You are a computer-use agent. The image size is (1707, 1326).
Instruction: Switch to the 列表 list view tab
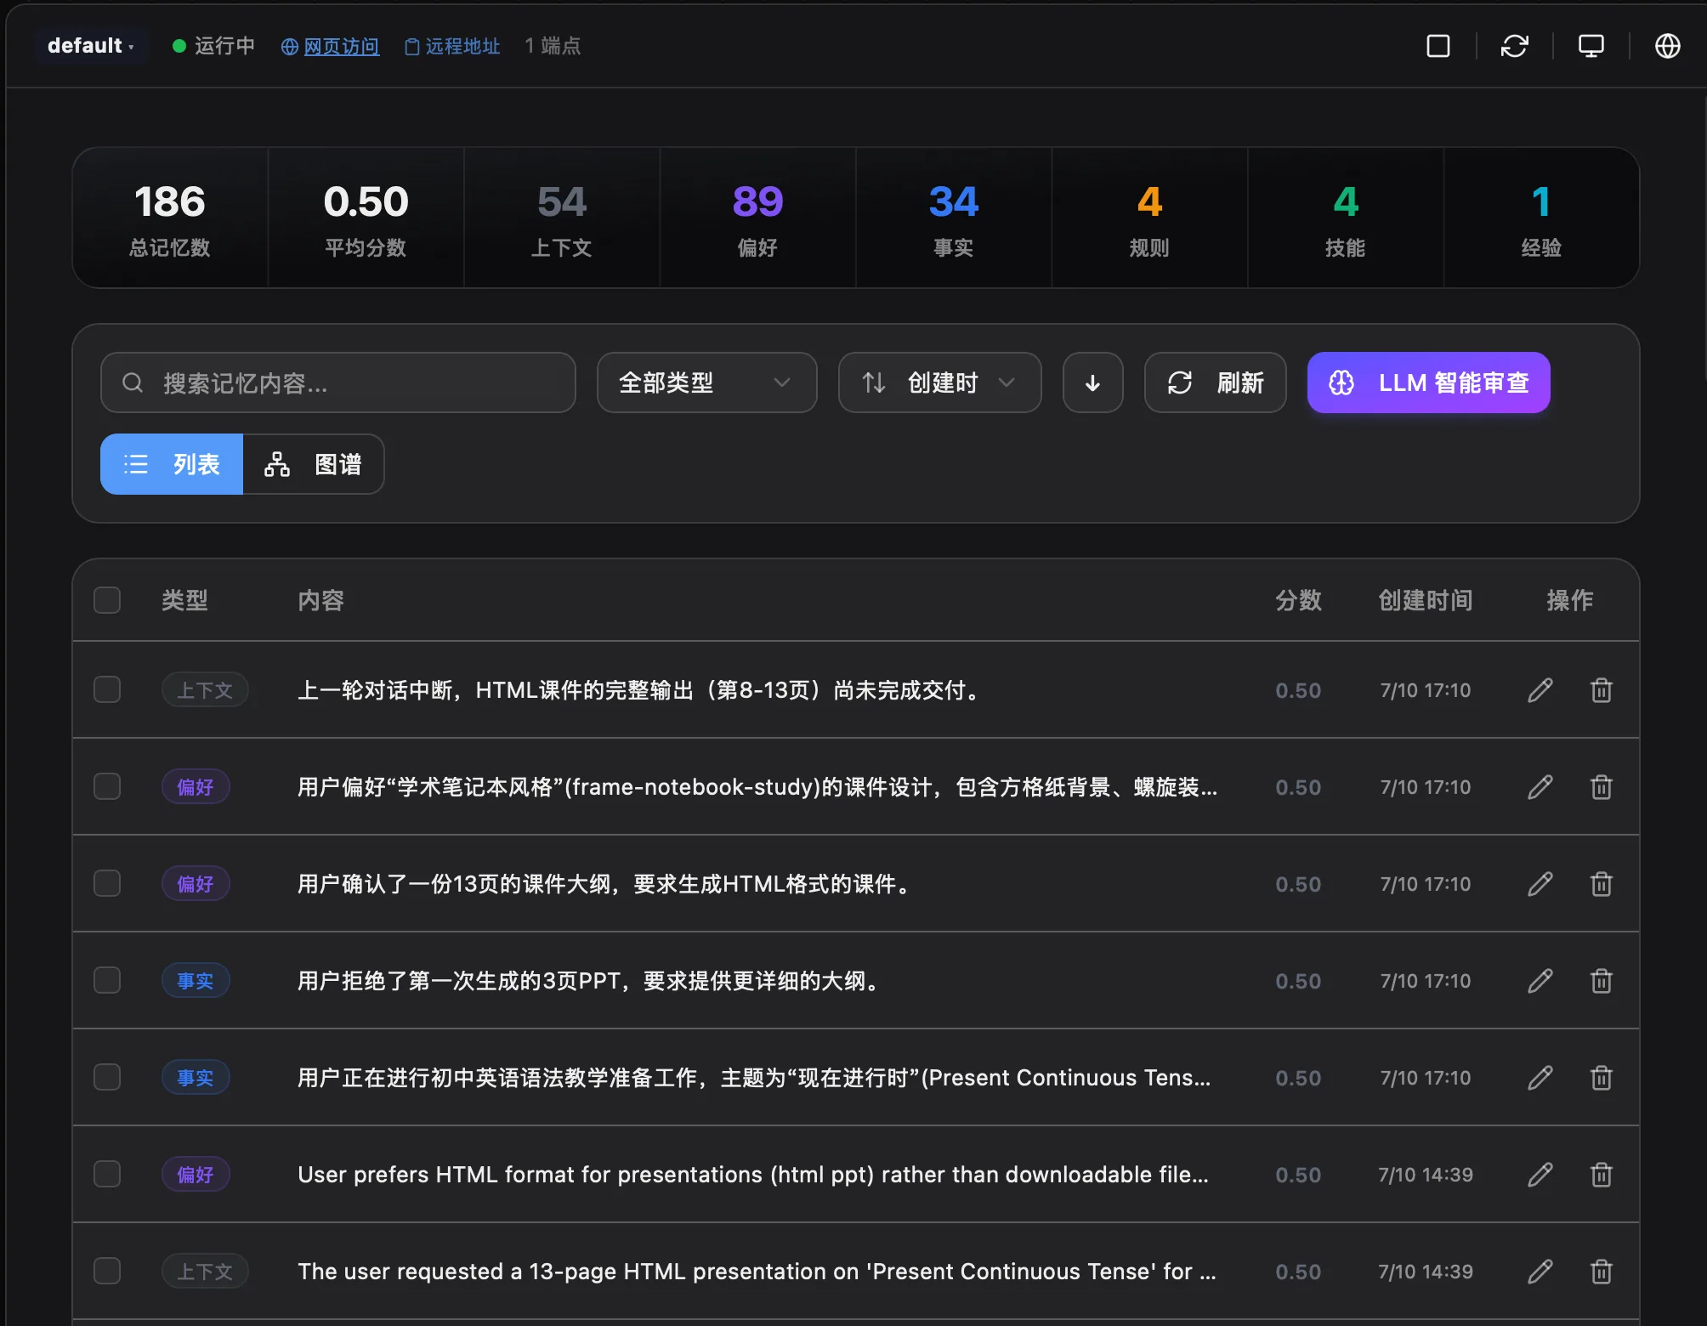click(172, 464)
